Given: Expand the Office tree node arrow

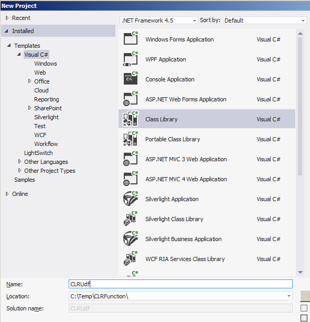Looking at the screenshot, I should point(30,81).
